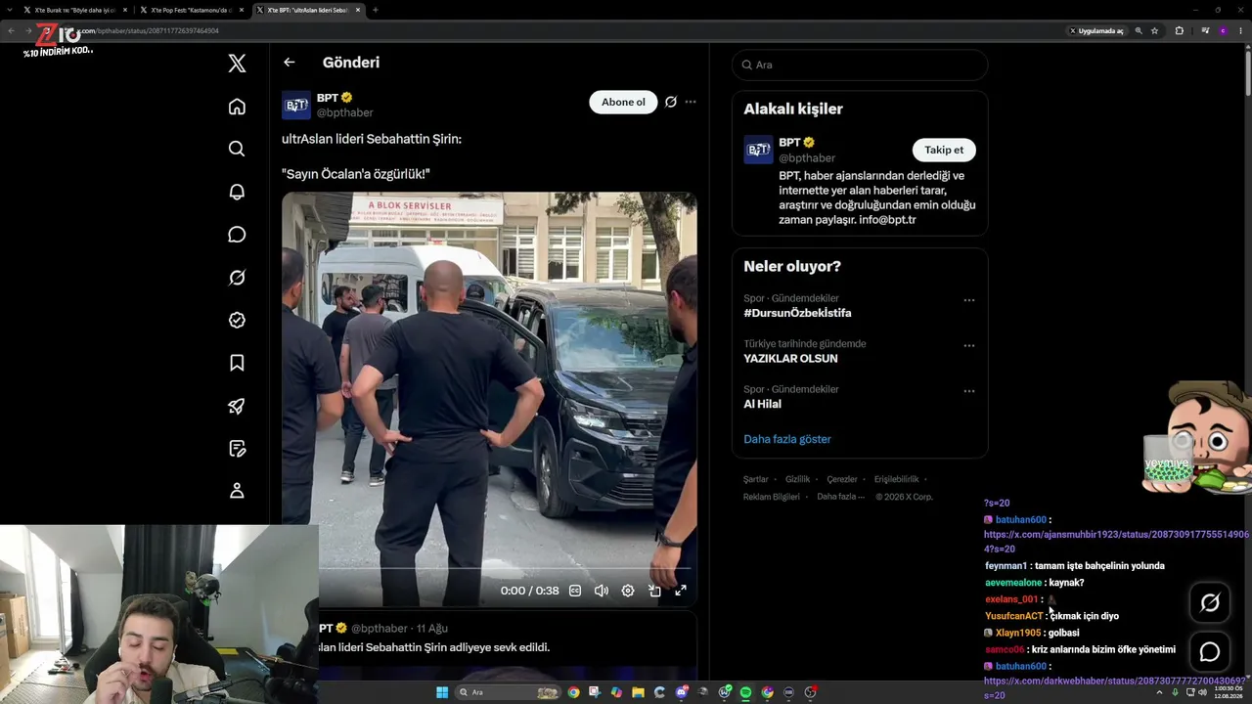Open the Chrome three-dot menu
This screenshot has width=1252, height=704.
click(1240, 30)
